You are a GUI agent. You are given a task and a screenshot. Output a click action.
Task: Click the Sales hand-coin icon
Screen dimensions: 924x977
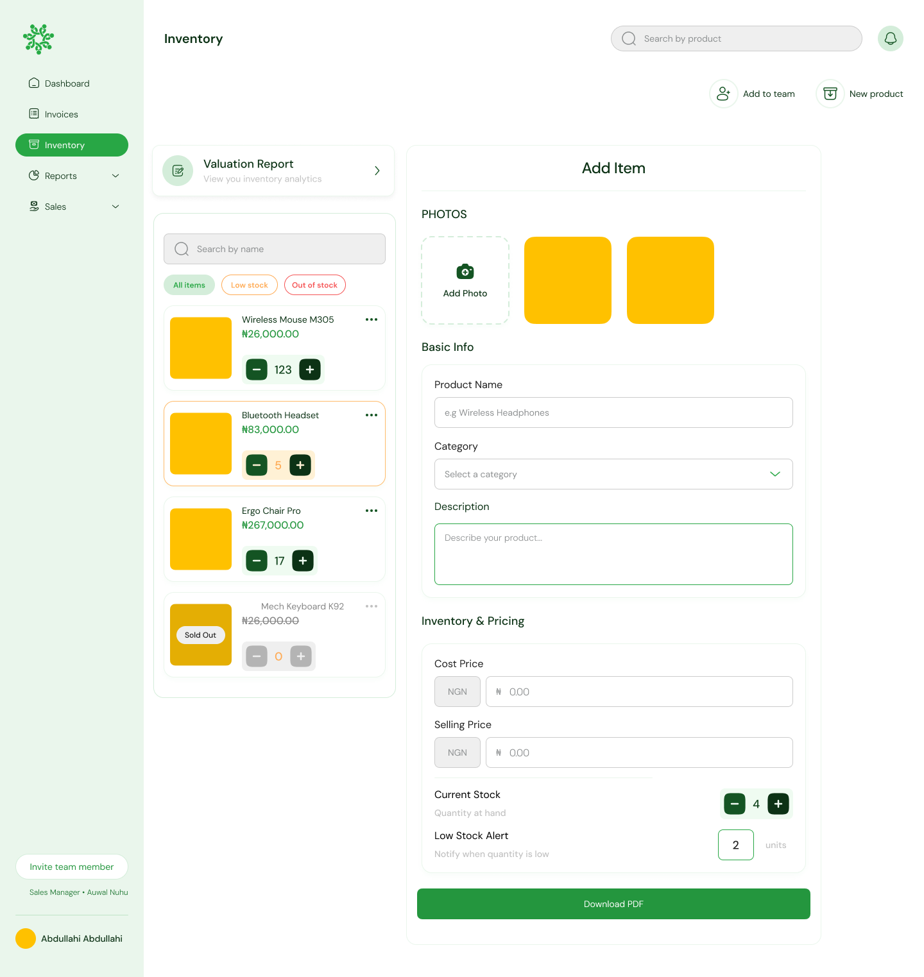34,206
